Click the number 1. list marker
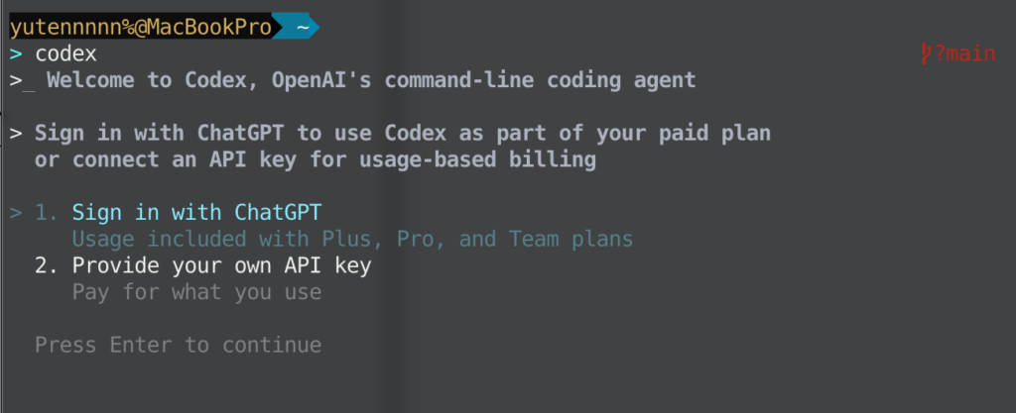 pyautogui.click(x=47, y=213)
